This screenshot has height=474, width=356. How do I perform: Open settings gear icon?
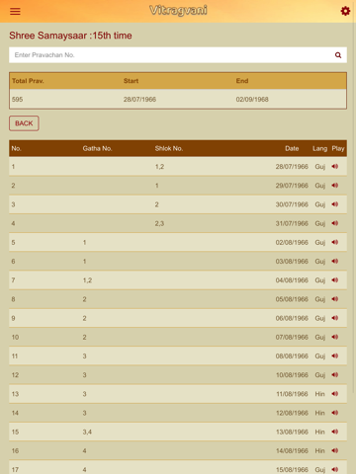coord(345,11)
